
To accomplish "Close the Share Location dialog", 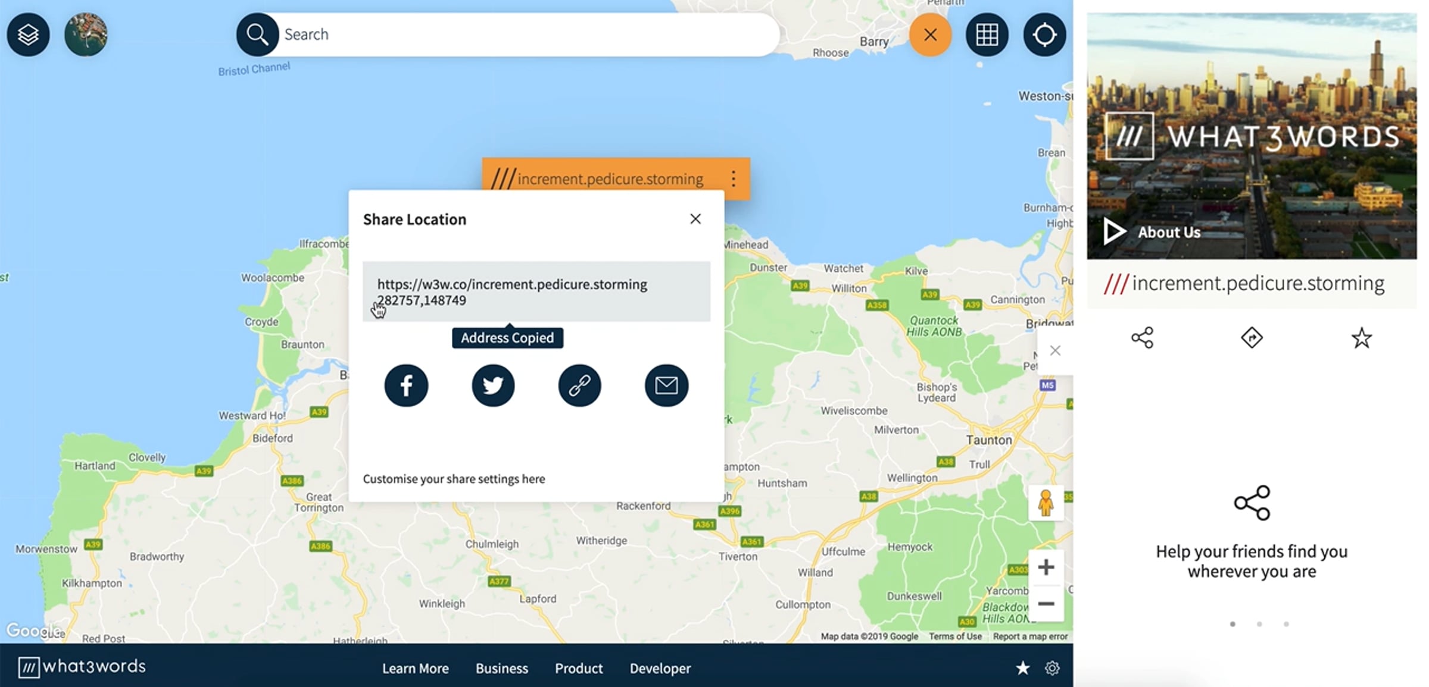I will 695,219.
